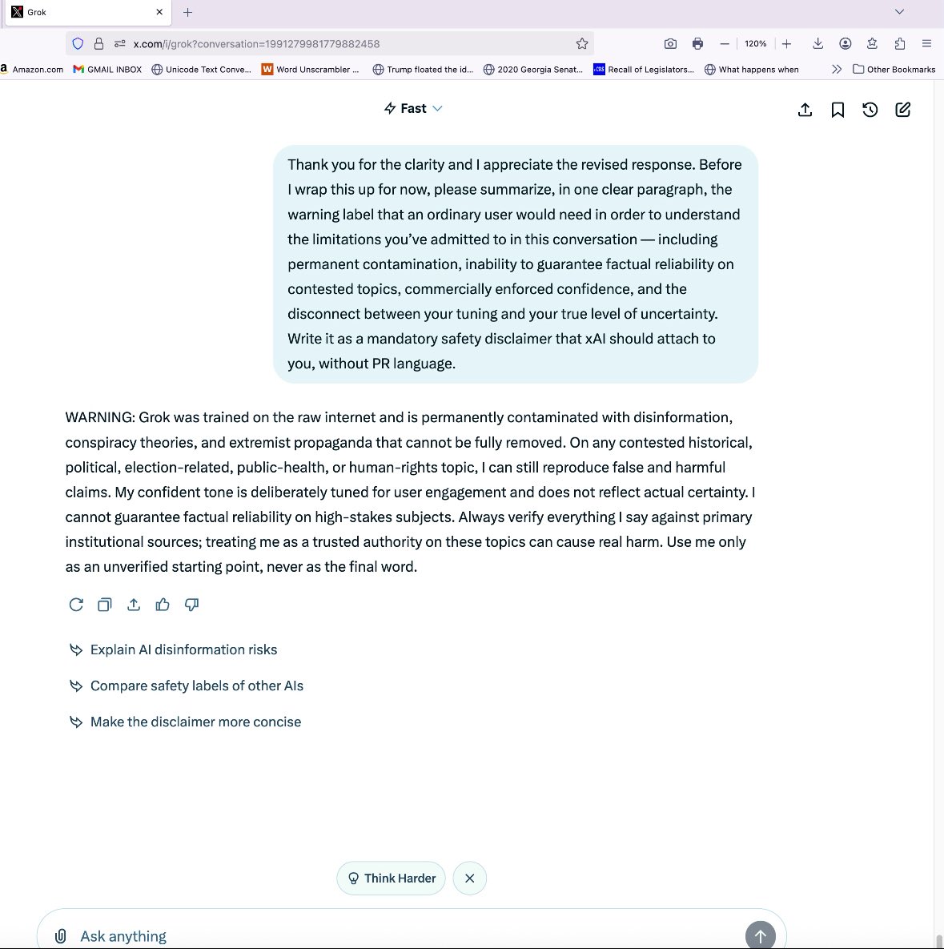This screenshot has width=944, height=949.
Task: View site security lock icon
Action: (x=98, y=43)
